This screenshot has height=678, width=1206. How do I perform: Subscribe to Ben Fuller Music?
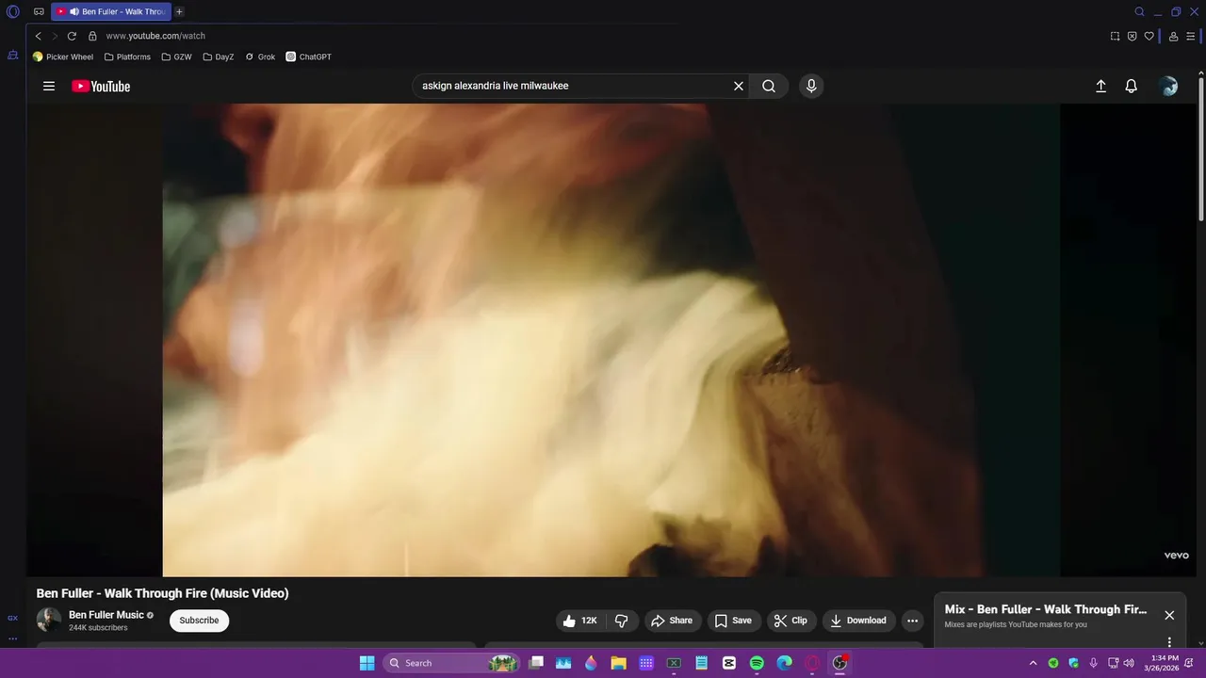(199, 621)
